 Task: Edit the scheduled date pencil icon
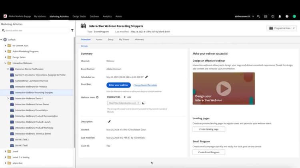pos(146,77)
